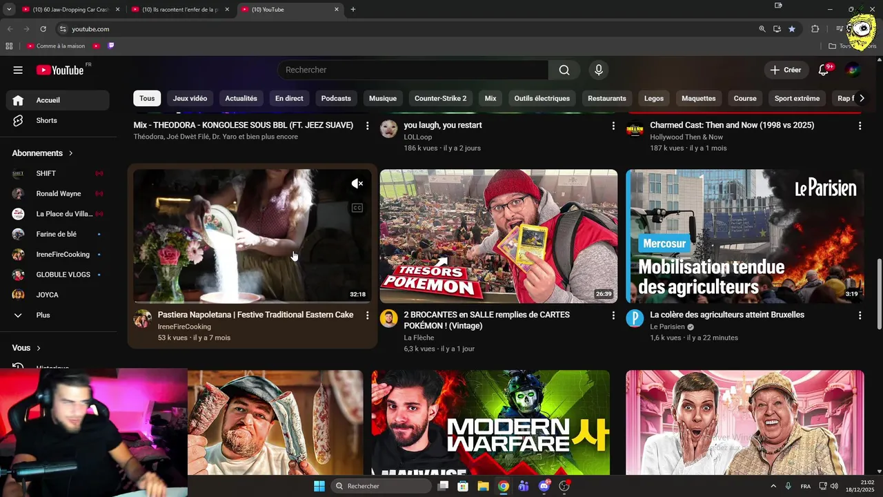Start voice search with the microphone icon
This screenshot has height=497, width=883.
[599, 70]
